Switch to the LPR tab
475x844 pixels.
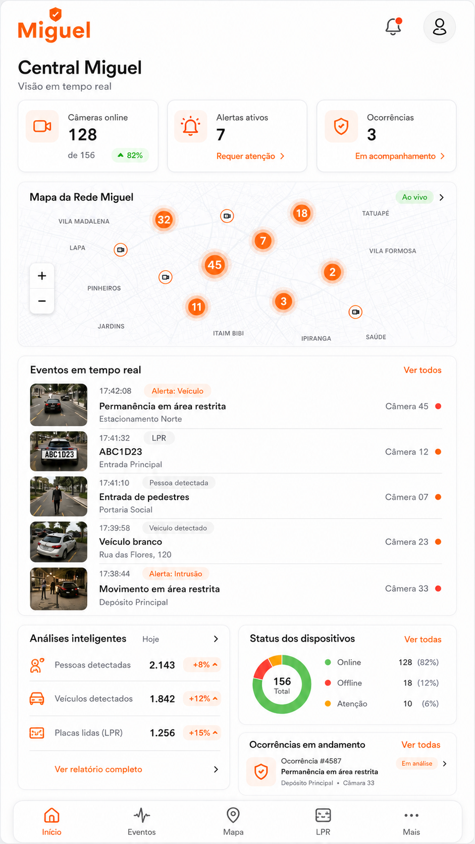tap(323, 822)
